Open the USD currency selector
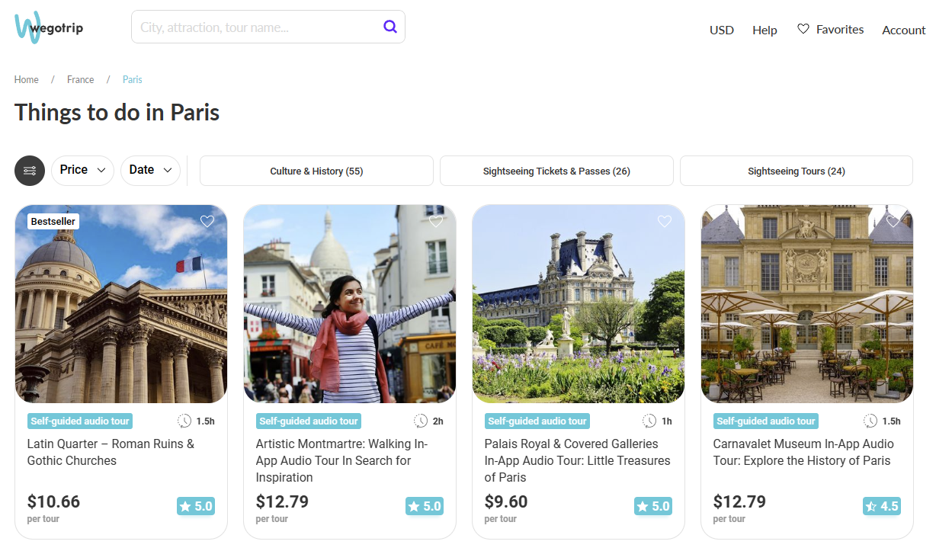936x551 pixels. pos(721,30)
